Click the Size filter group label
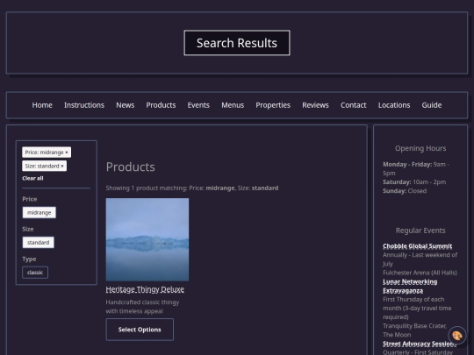The image size is (474, 355). pyautogui.click(x=28, y=229)
